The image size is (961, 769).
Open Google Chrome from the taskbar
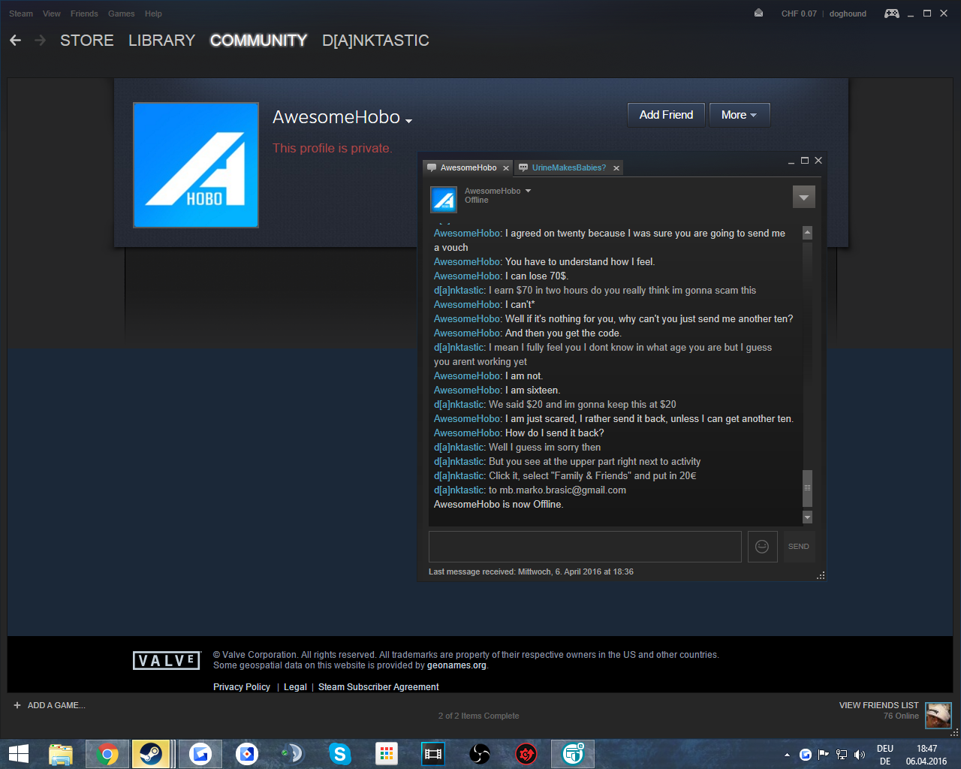tap(107, 754)
